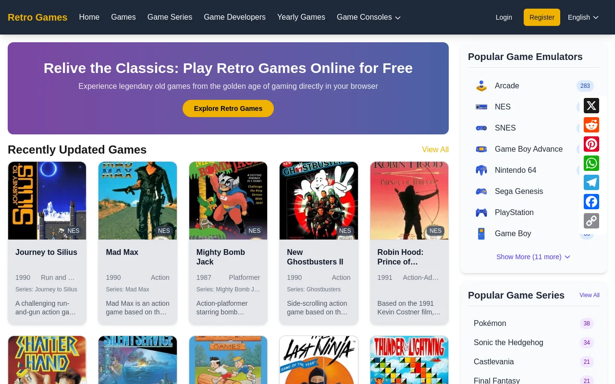Image resolution: width=615 pixels, height=384 pixels.
Task: Click Explore Retro Games button
Action: tap(228, 108)
